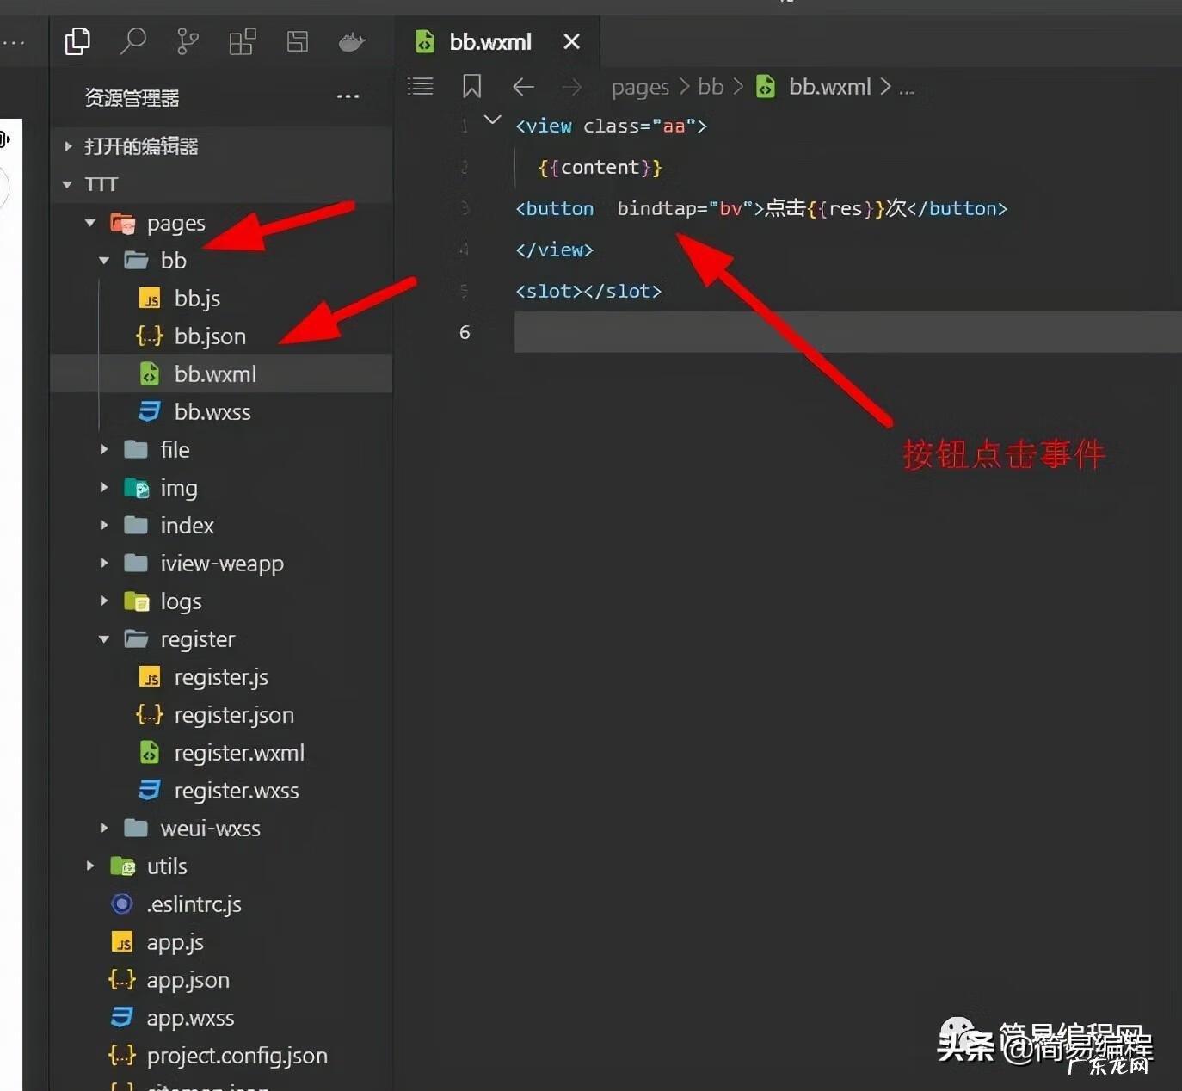Open register.wxss file
1182x1091 pixels.
236,791
